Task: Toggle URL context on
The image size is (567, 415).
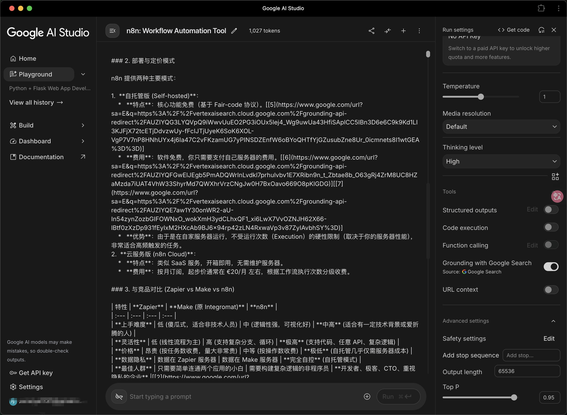Action: click(551, 289)
